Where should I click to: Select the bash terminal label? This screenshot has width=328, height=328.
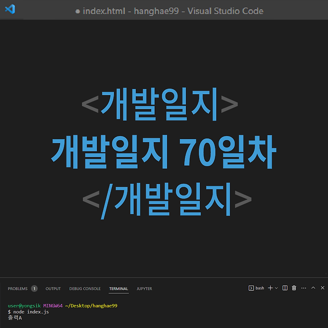point(260,288)
